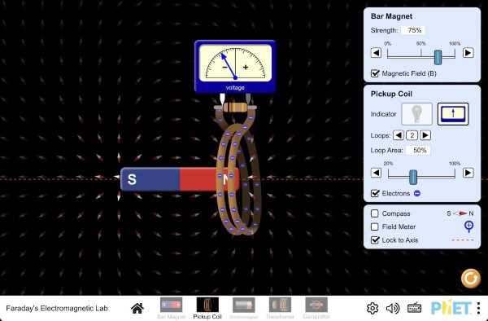488x321 pixels.
Task: Toggle the Electrons checkbox
Action: (x=375, y=193)
